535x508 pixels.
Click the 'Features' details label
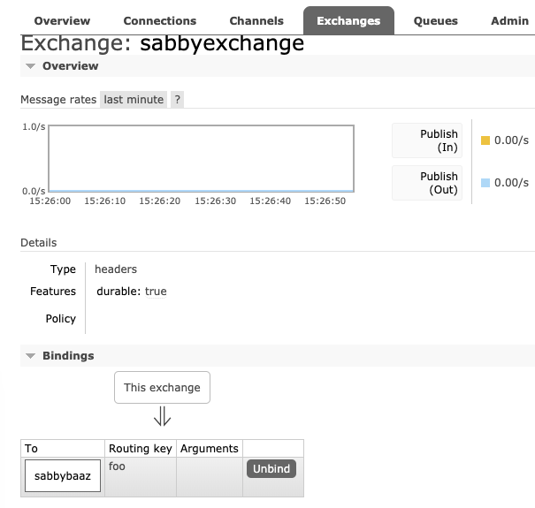pyautogui.click(x=53, y=292)
